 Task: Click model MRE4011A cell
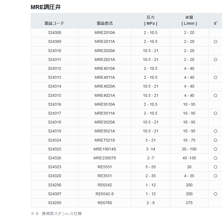click(105, 78)
